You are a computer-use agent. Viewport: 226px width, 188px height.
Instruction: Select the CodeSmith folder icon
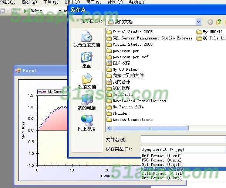coord(109,94)
